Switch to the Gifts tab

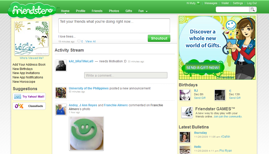click(x=129, y=11)
